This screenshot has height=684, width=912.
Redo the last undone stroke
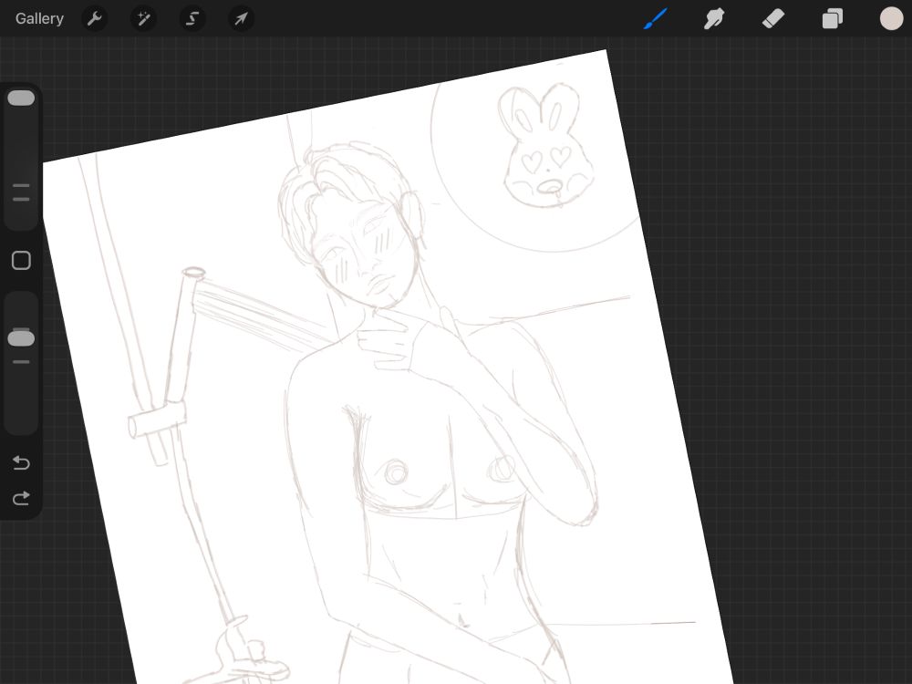[x=21, y=499]
